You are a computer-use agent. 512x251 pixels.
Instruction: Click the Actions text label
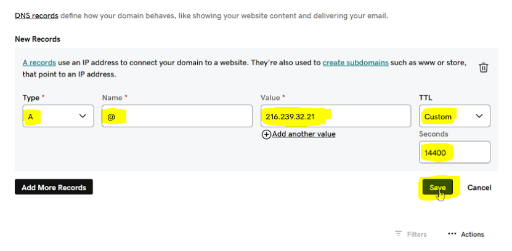[x=473, y=234]
